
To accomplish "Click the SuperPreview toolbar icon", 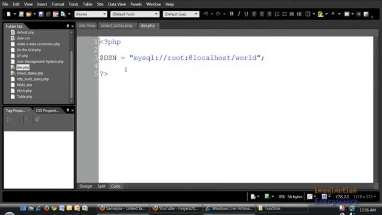I will [56, 14].
